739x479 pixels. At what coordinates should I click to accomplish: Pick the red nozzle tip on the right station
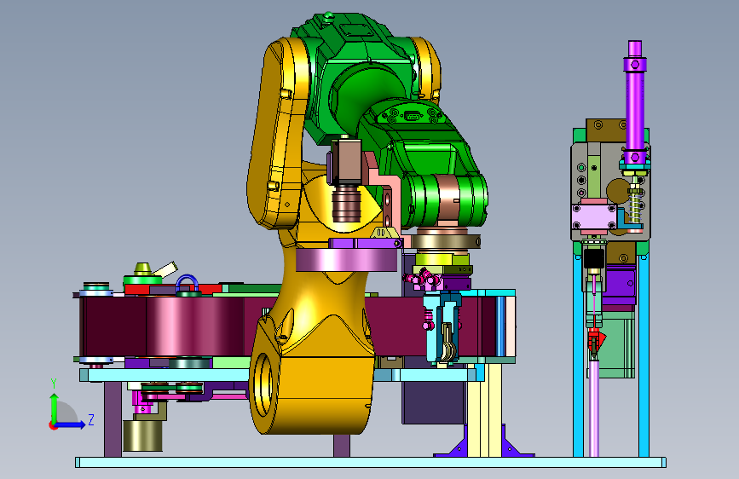pos(595,340)
